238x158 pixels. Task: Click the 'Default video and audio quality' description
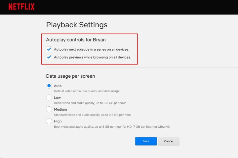click(87, 91)
